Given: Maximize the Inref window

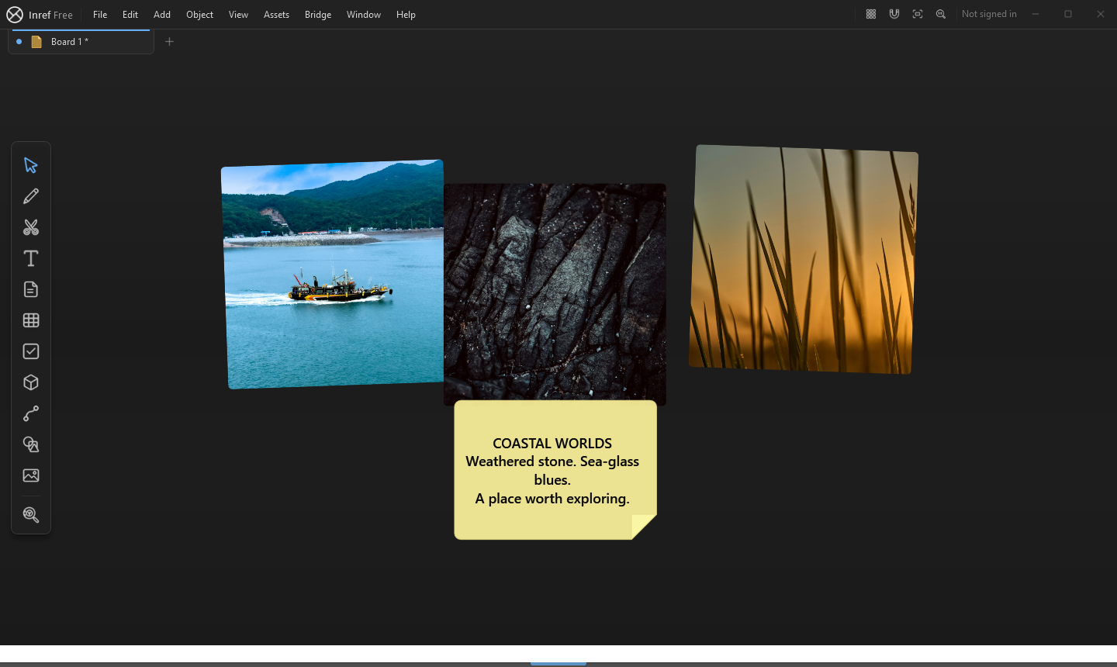Looking at the screenshot, I should pyautogui.click(x=1068, y=14).
